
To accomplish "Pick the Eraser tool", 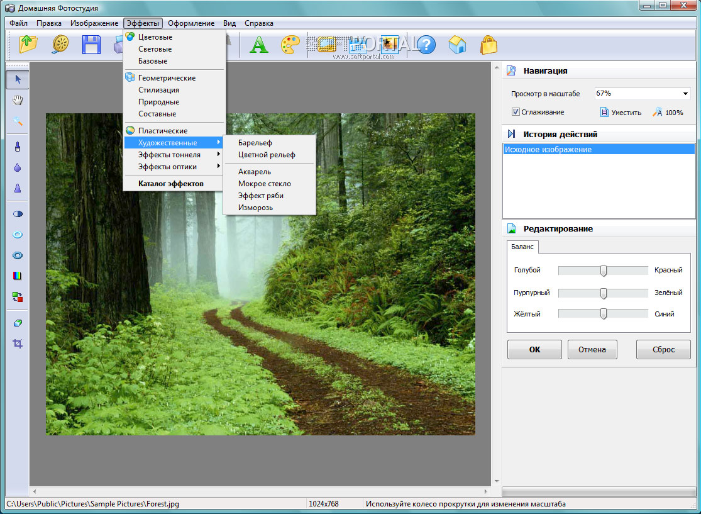I will [18, 323].
